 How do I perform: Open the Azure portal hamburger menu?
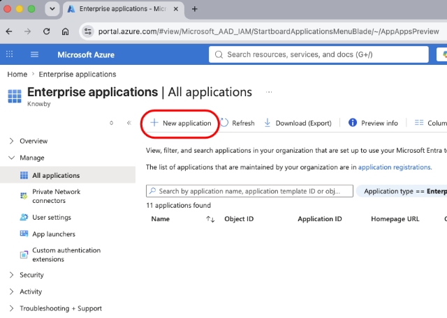pos(34,54)
